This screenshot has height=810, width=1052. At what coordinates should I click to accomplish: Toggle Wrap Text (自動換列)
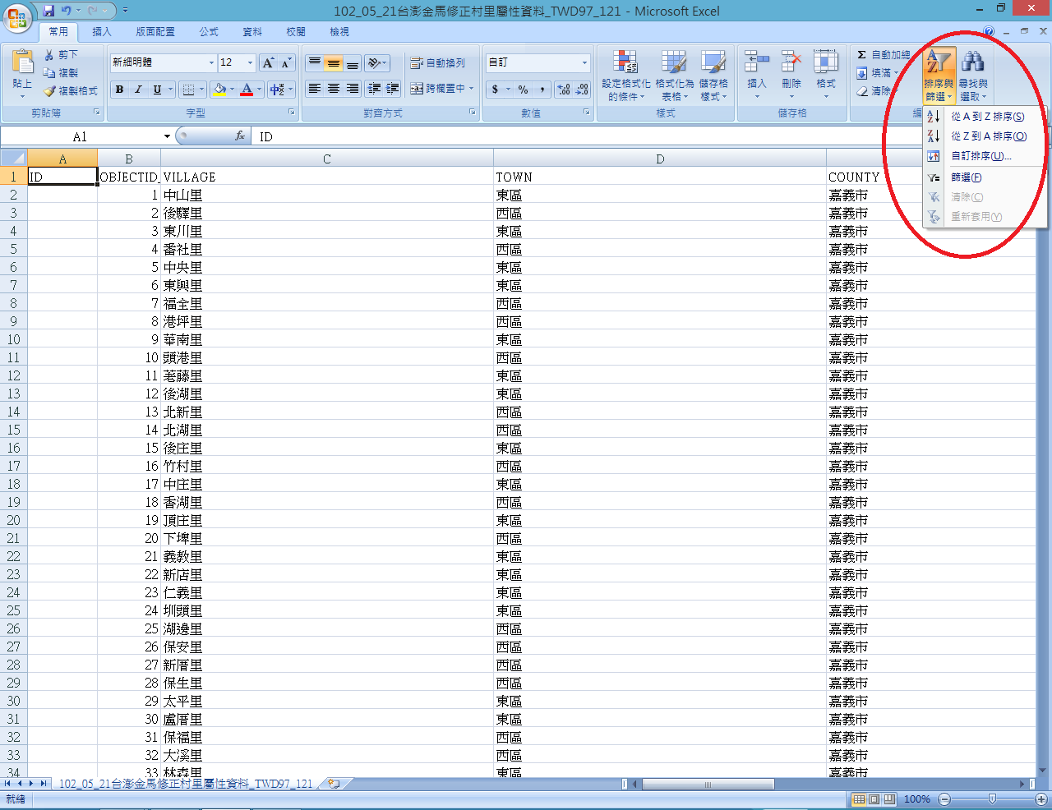(x=438, y=63)
